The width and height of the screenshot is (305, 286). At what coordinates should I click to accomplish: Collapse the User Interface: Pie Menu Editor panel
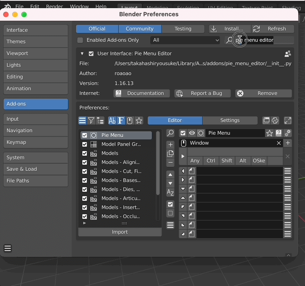pyautogui.click(x=82, y=54)
